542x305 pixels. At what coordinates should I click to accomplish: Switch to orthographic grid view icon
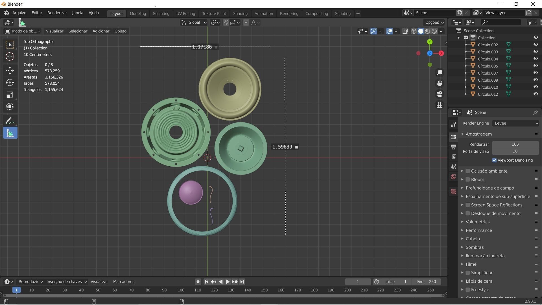tap(440, 105)
